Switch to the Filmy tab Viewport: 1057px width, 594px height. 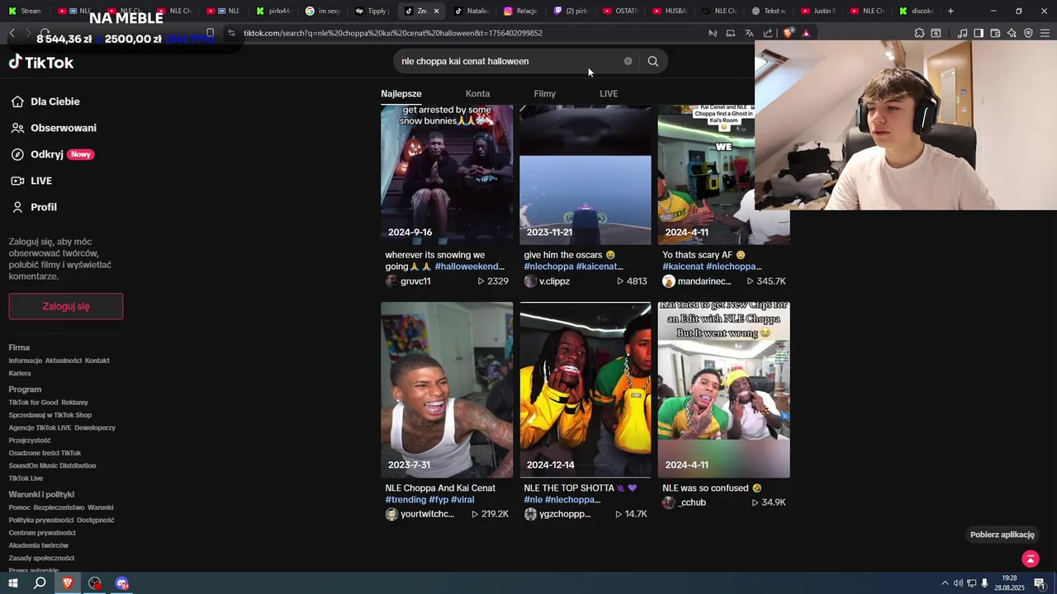tap(545, 93)
